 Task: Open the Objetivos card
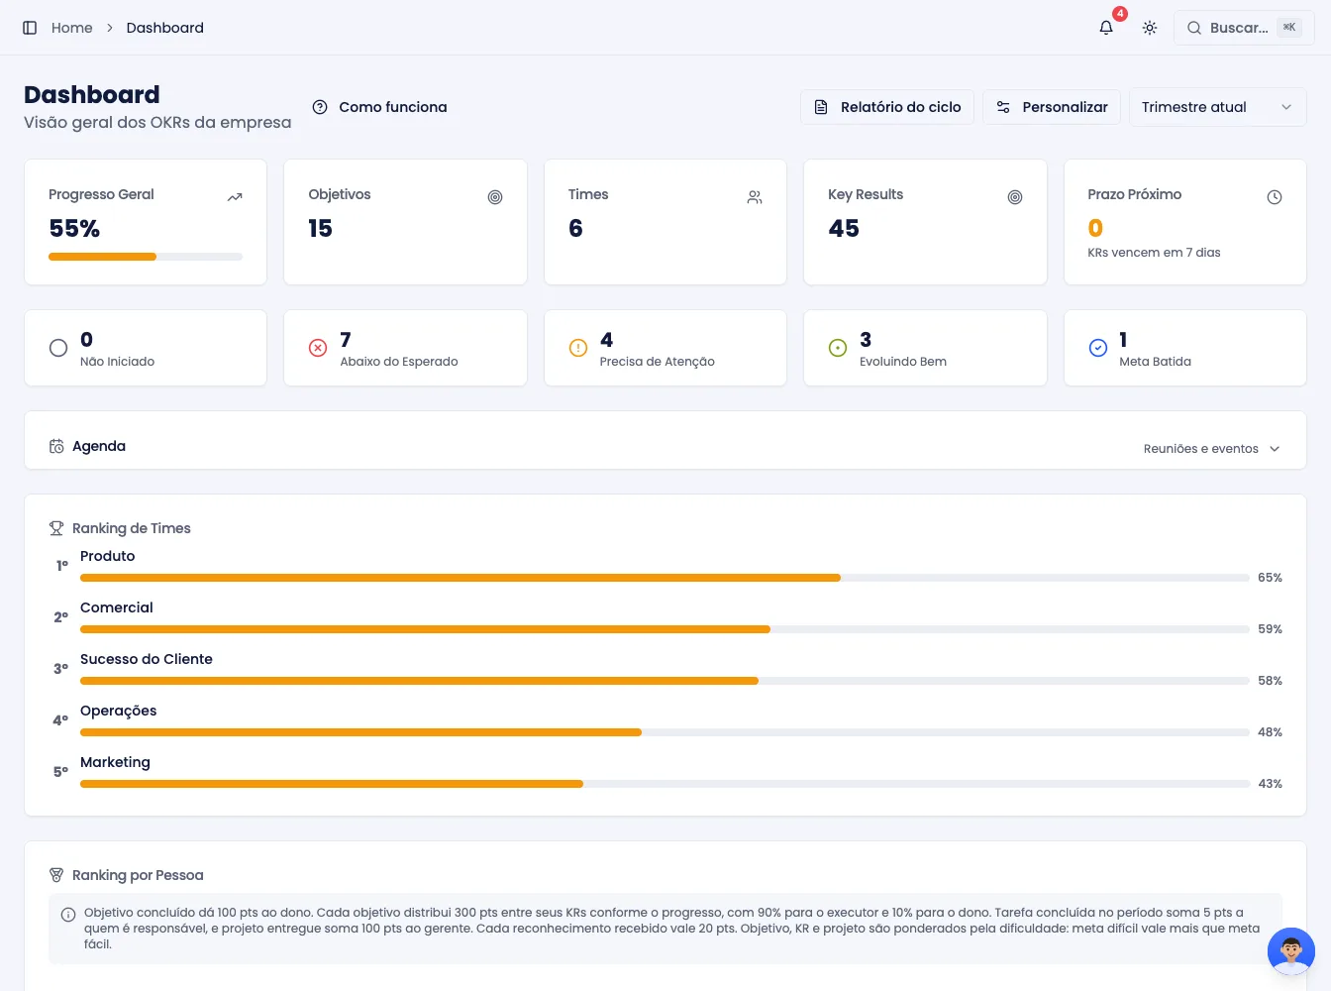(405, 222)
